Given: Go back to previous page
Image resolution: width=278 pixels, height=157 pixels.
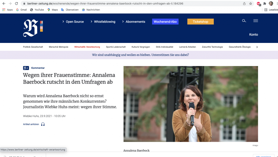Looking at the screenshot, I should point(4,4).
